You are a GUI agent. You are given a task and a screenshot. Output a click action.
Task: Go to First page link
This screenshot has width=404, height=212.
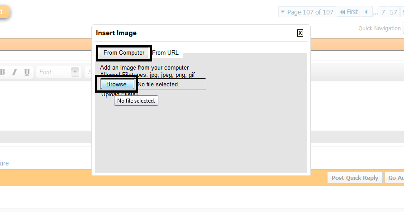coord(348,12)
